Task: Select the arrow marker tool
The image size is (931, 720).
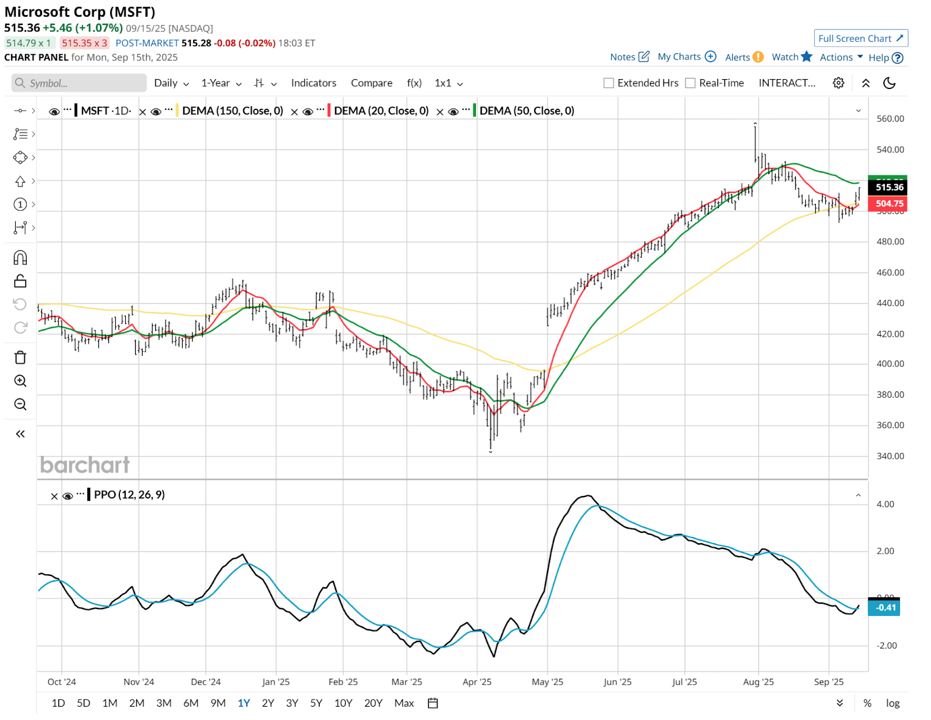Action: click(x=20, y=181)
